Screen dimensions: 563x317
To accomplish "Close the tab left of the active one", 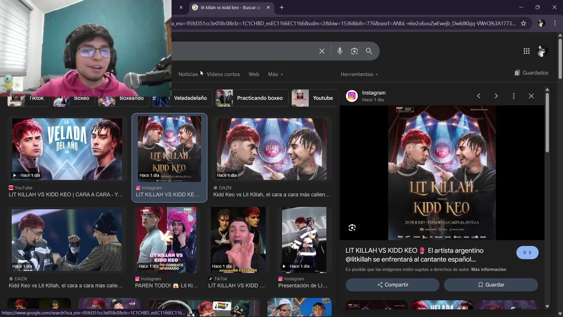I will point(181,7).
